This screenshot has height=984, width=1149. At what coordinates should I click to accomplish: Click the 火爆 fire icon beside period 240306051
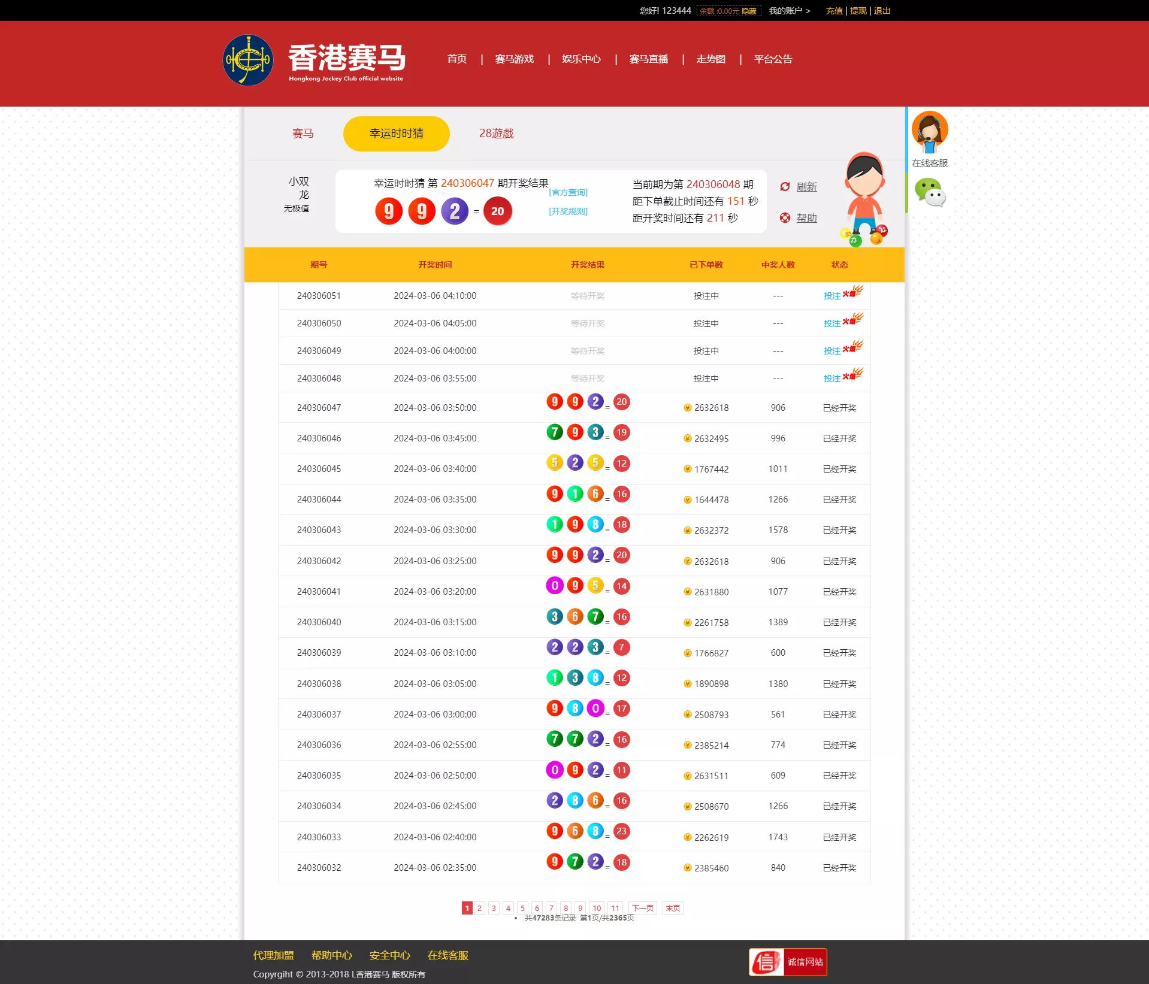tap(855, 292)
